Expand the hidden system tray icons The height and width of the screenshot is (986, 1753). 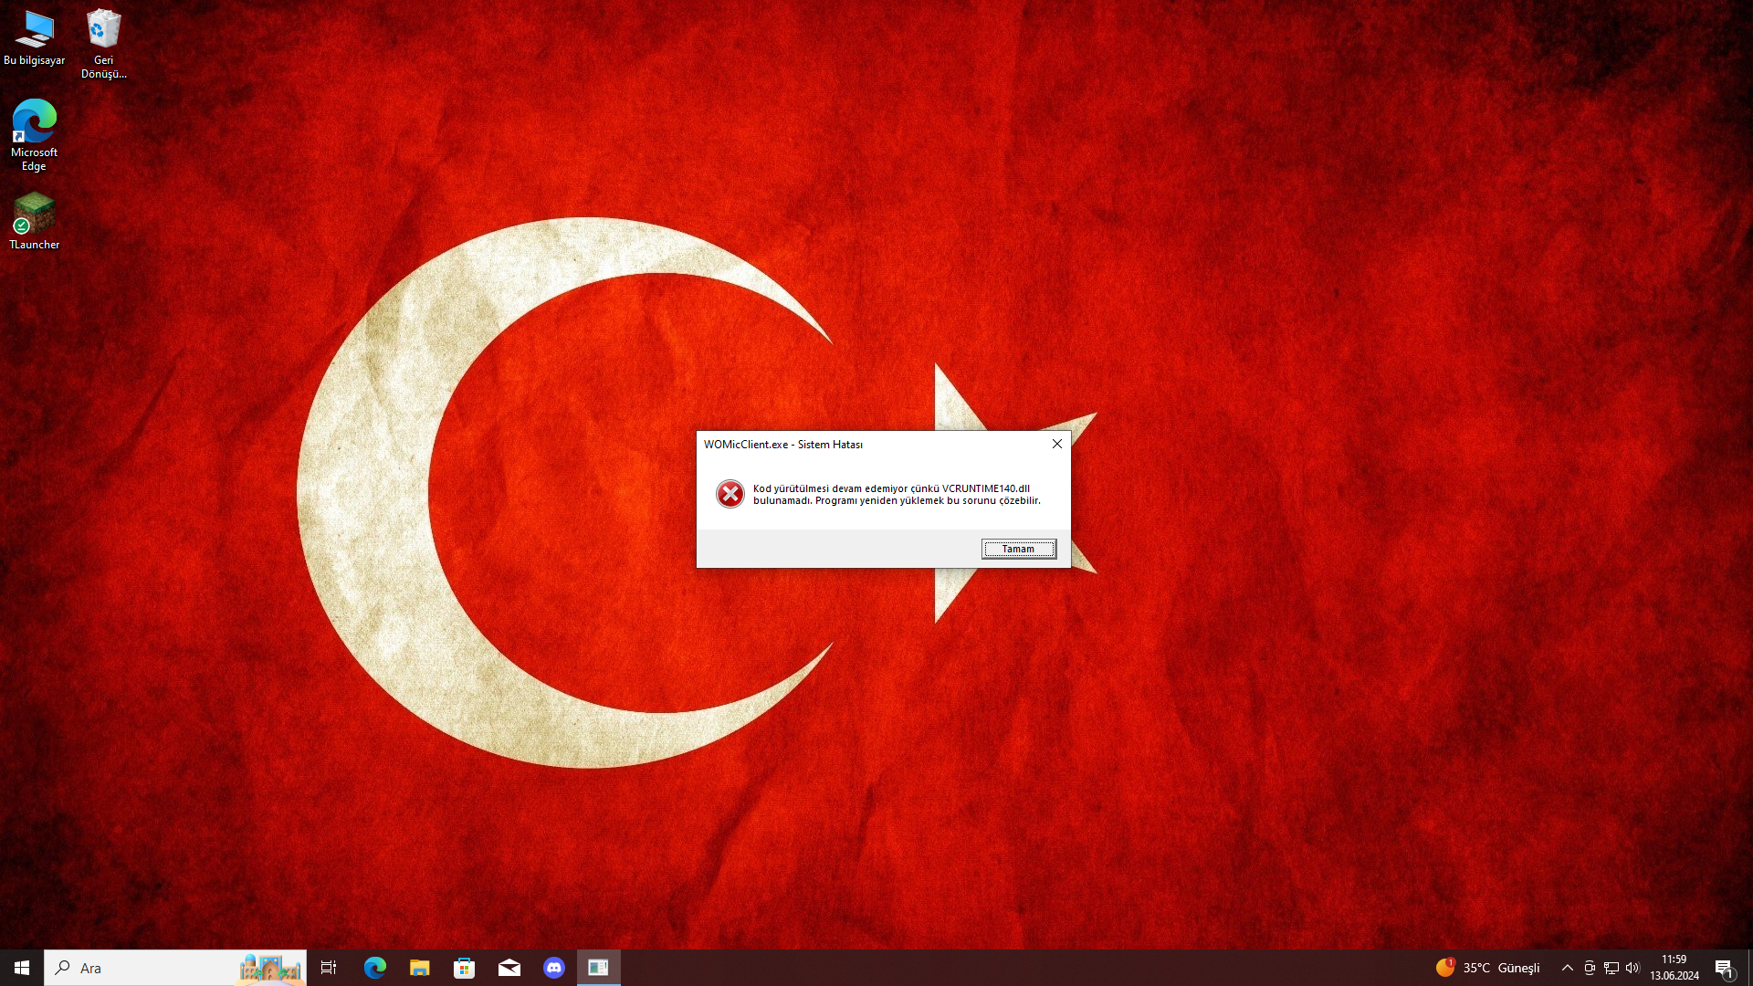point(1567,968)
